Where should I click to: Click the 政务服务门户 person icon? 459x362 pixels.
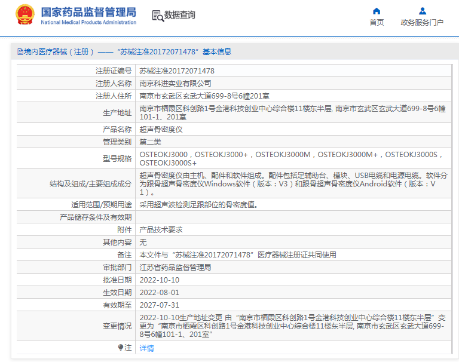(422, 11)
